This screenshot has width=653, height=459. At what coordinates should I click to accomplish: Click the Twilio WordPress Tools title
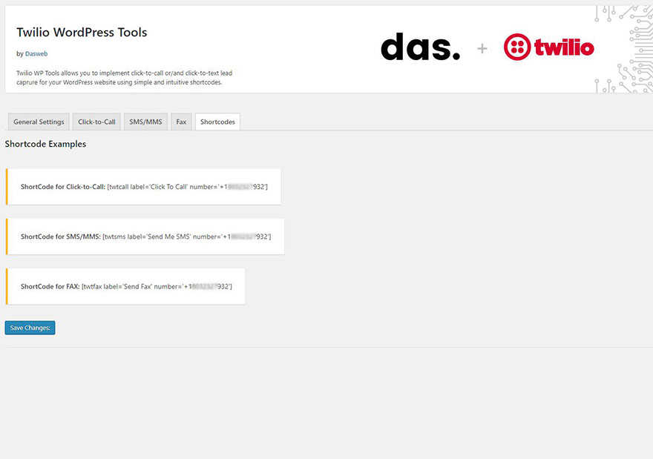[x=82, y=33]
